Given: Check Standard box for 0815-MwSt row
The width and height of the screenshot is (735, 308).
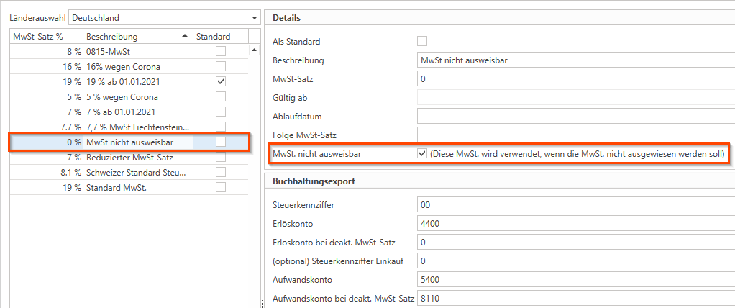Looking at the screenshot, I should click(221, 50).
